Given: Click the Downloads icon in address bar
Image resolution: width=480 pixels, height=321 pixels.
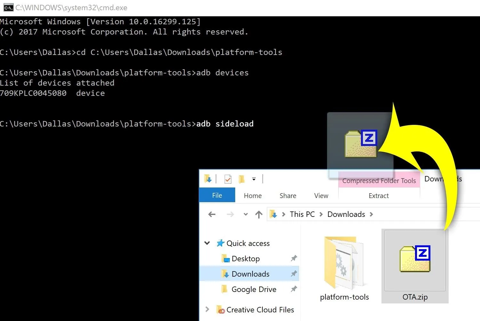Looking at the screenshot, I should click(273, 214).
